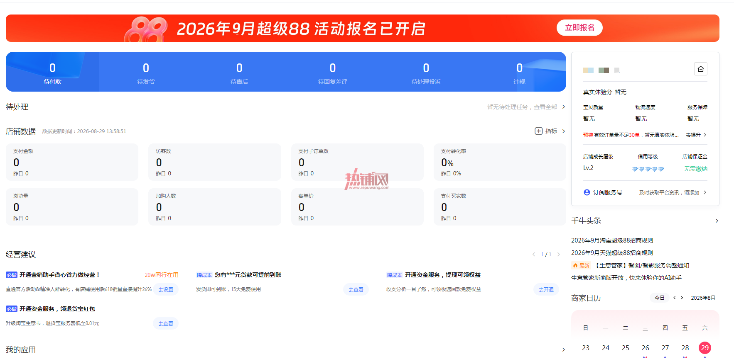
Task: Select the 待发货 order status tab
Action: tap(146, 72)
